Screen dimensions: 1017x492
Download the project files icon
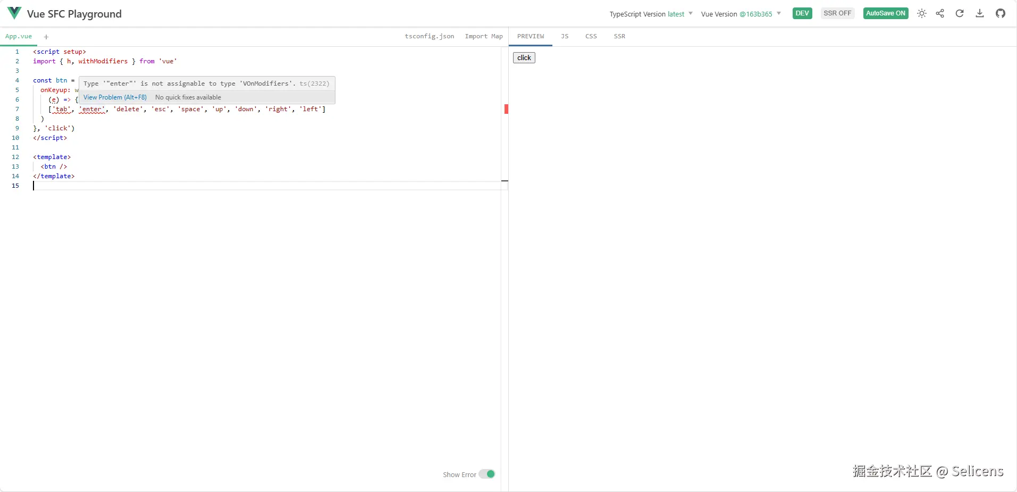[980, 13]
